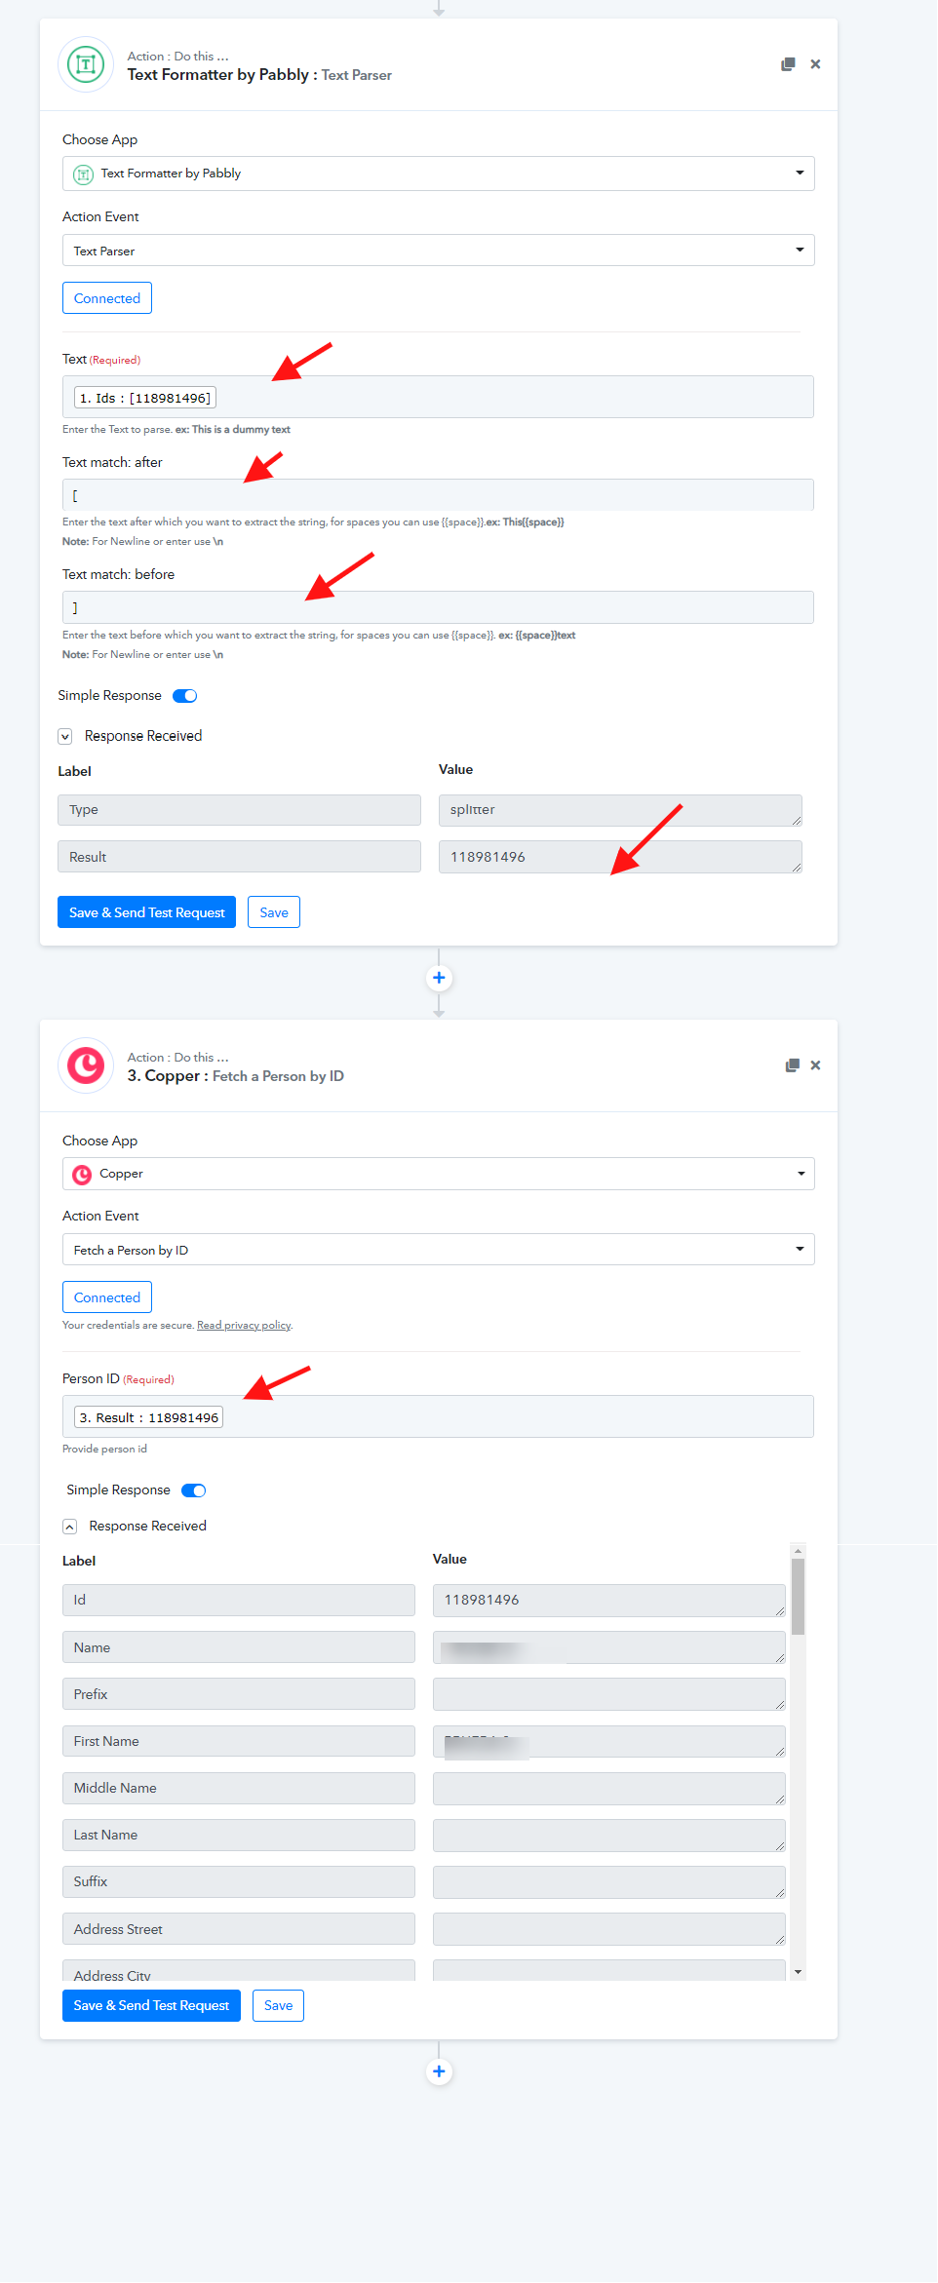Viewport: 938px width, 2283px height.
Task: Click the Copper logo in step header
Action: tap(86, 1065)
